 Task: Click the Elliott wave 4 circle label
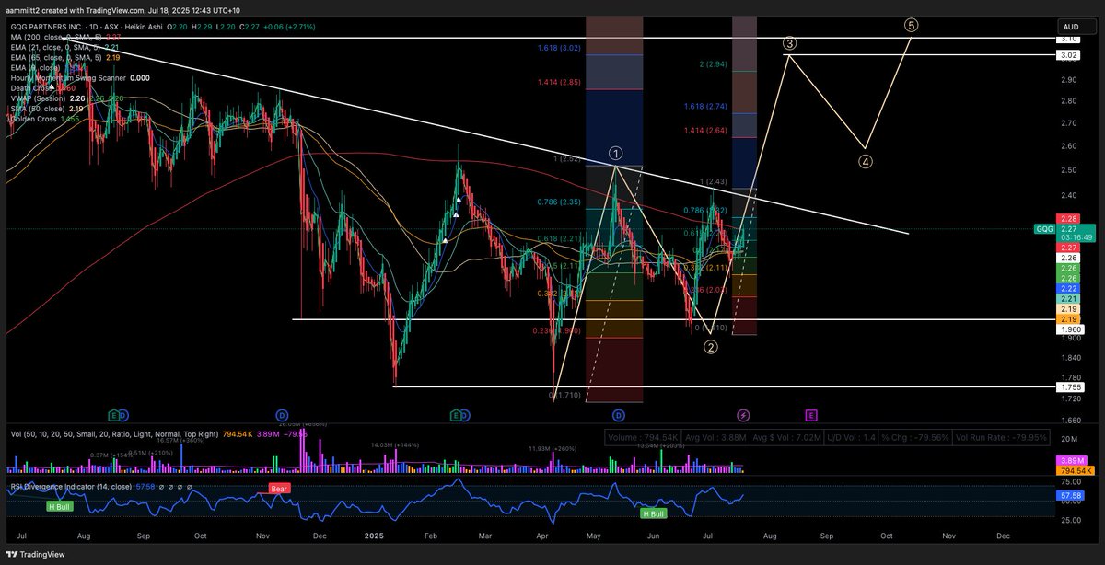(867, 161)
